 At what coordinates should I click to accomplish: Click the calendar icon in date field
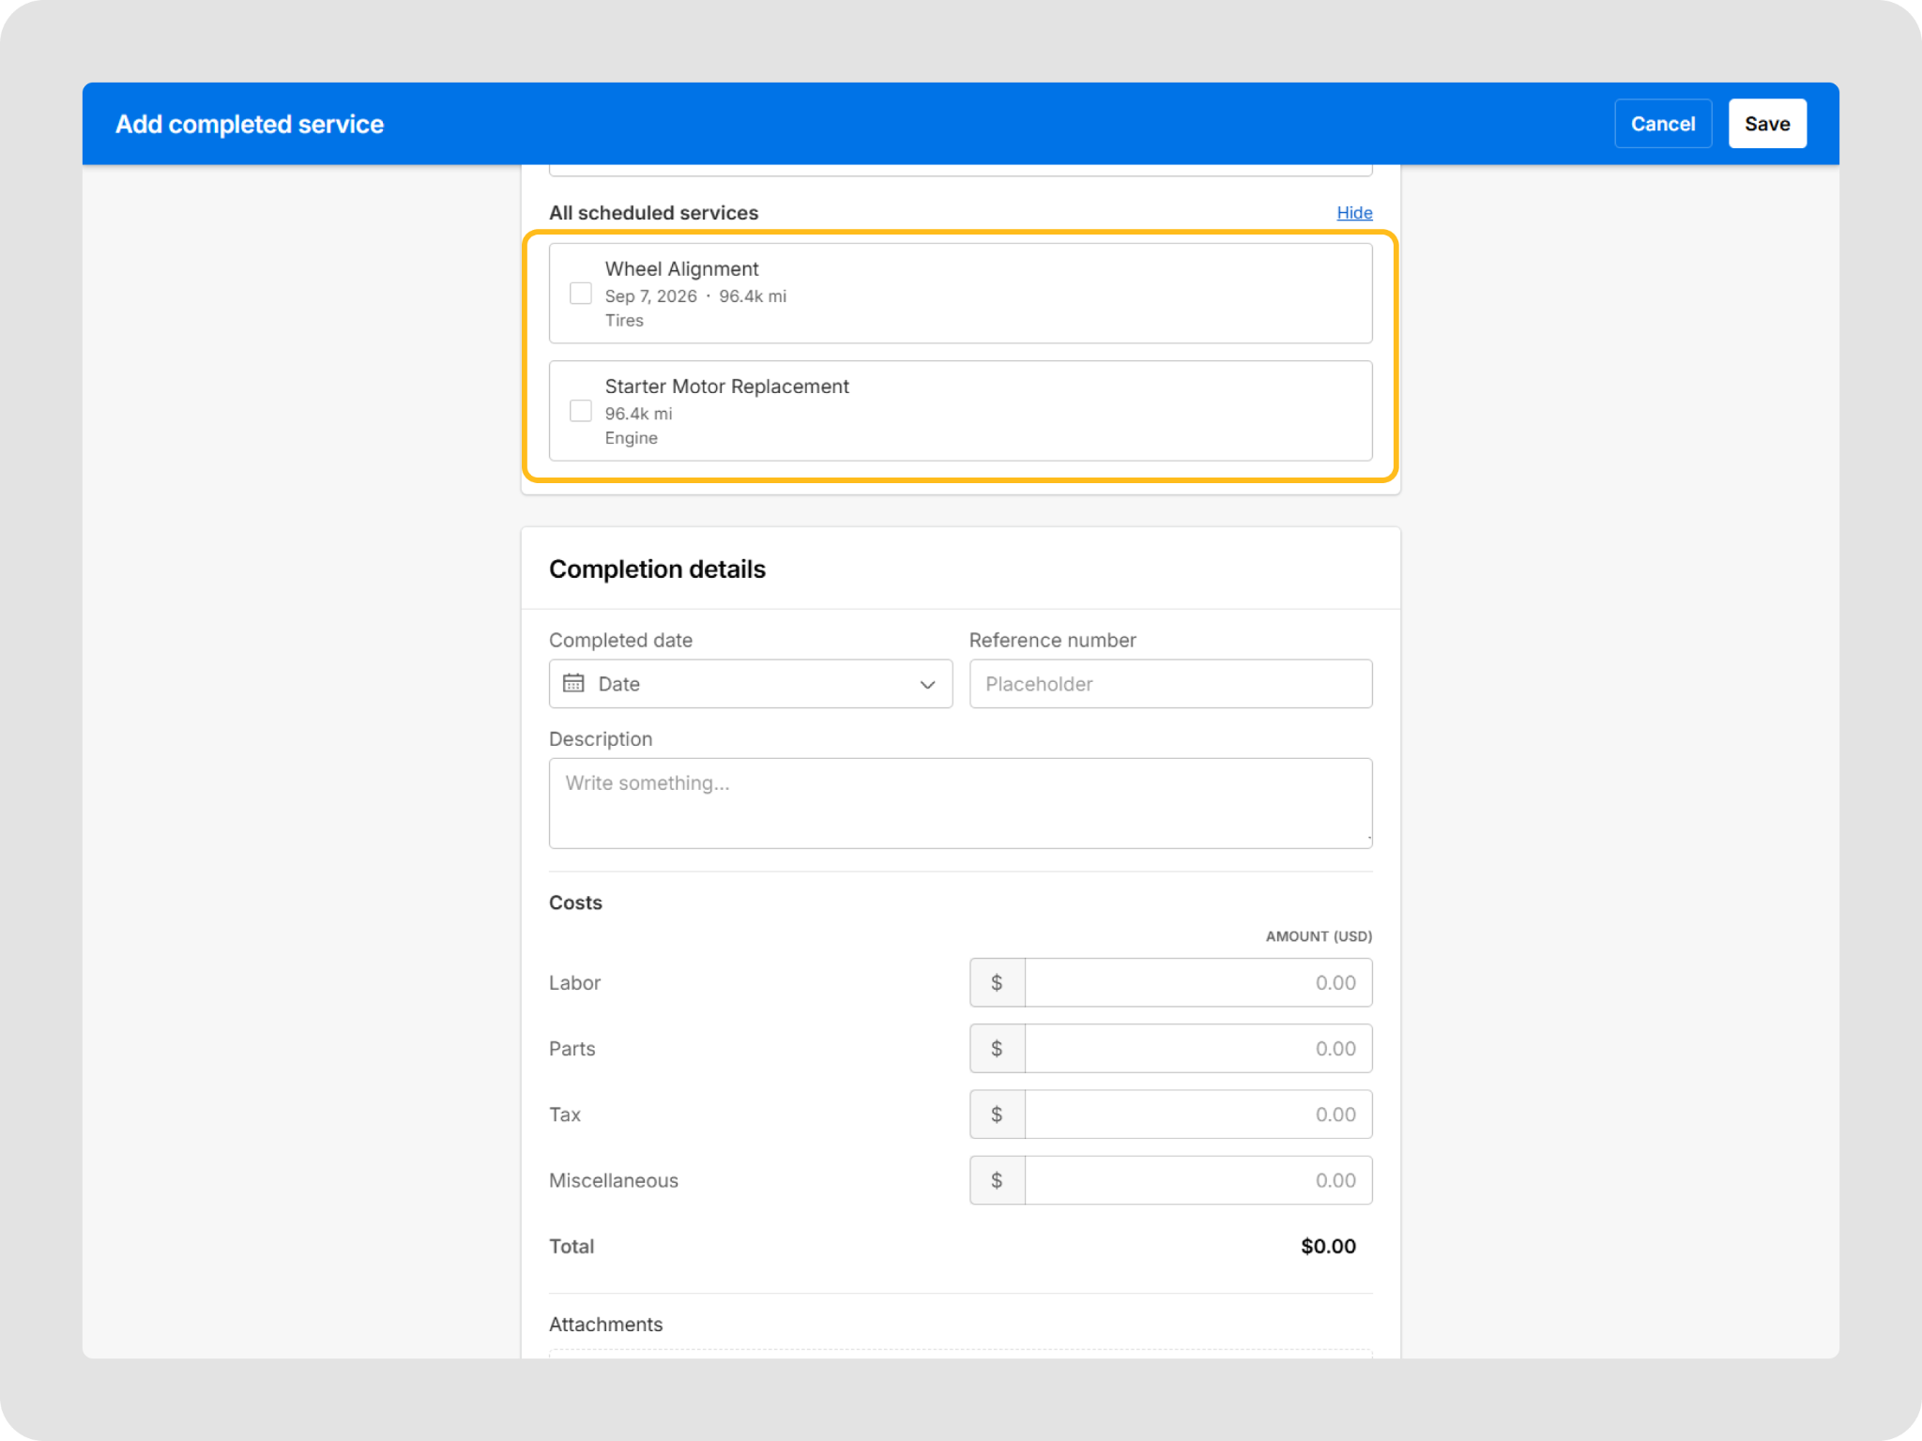click(573, 684)
